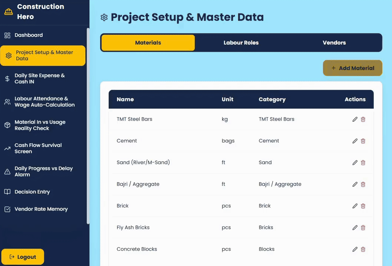Click the Construction Hero helmet logo

point(9,12)
